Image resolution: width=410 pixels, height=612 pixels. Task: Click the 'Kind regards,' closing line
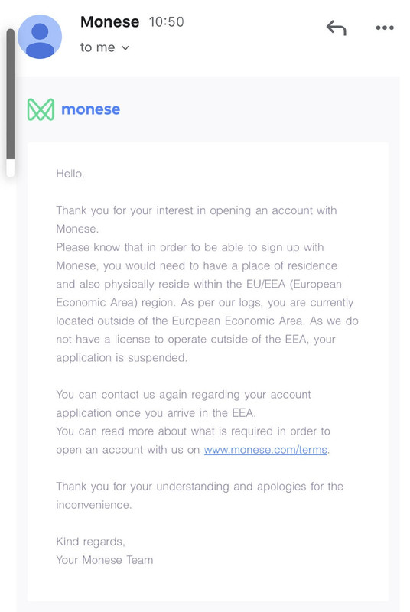pos(90,542)
